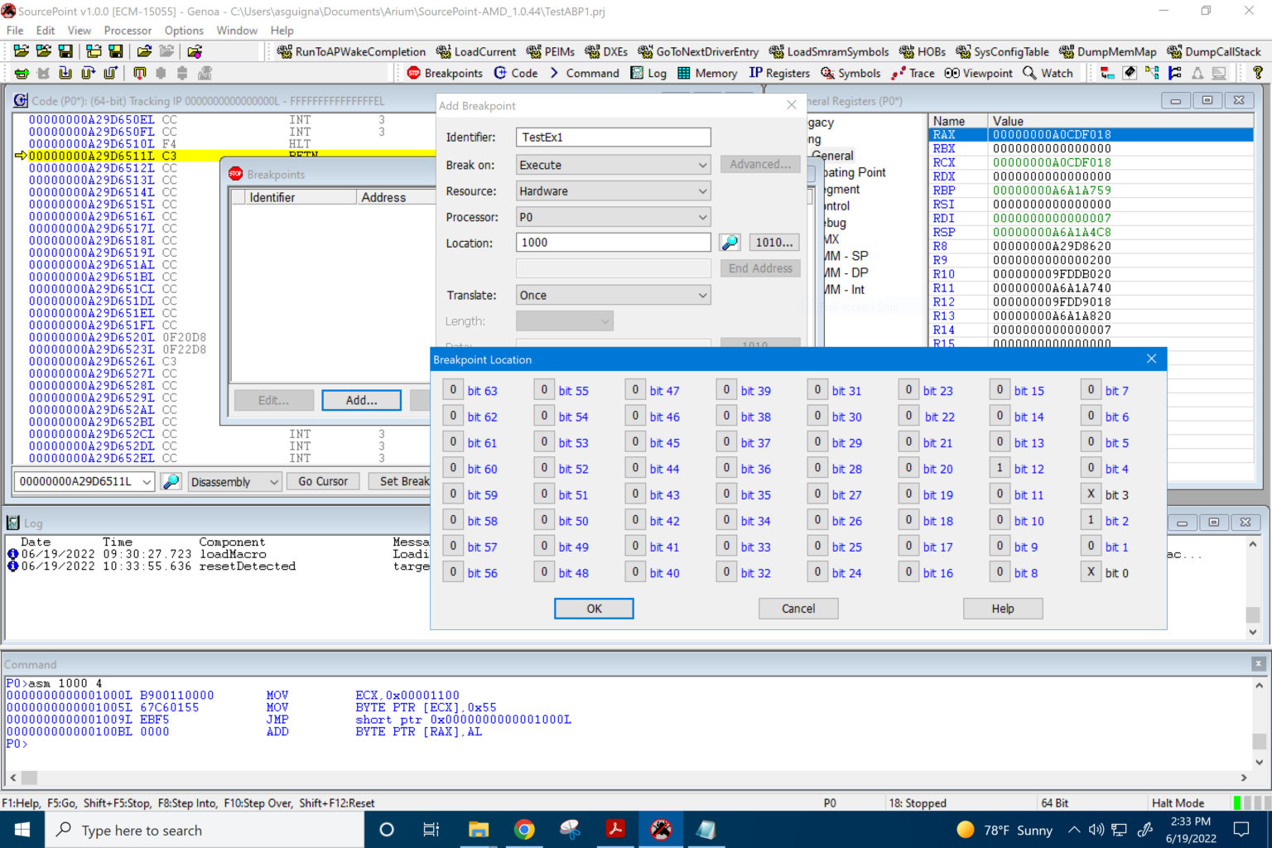The image size is (1272, 848).
Task: Run the DumpCallStack macro button
Action: [x=1213, y=51]
